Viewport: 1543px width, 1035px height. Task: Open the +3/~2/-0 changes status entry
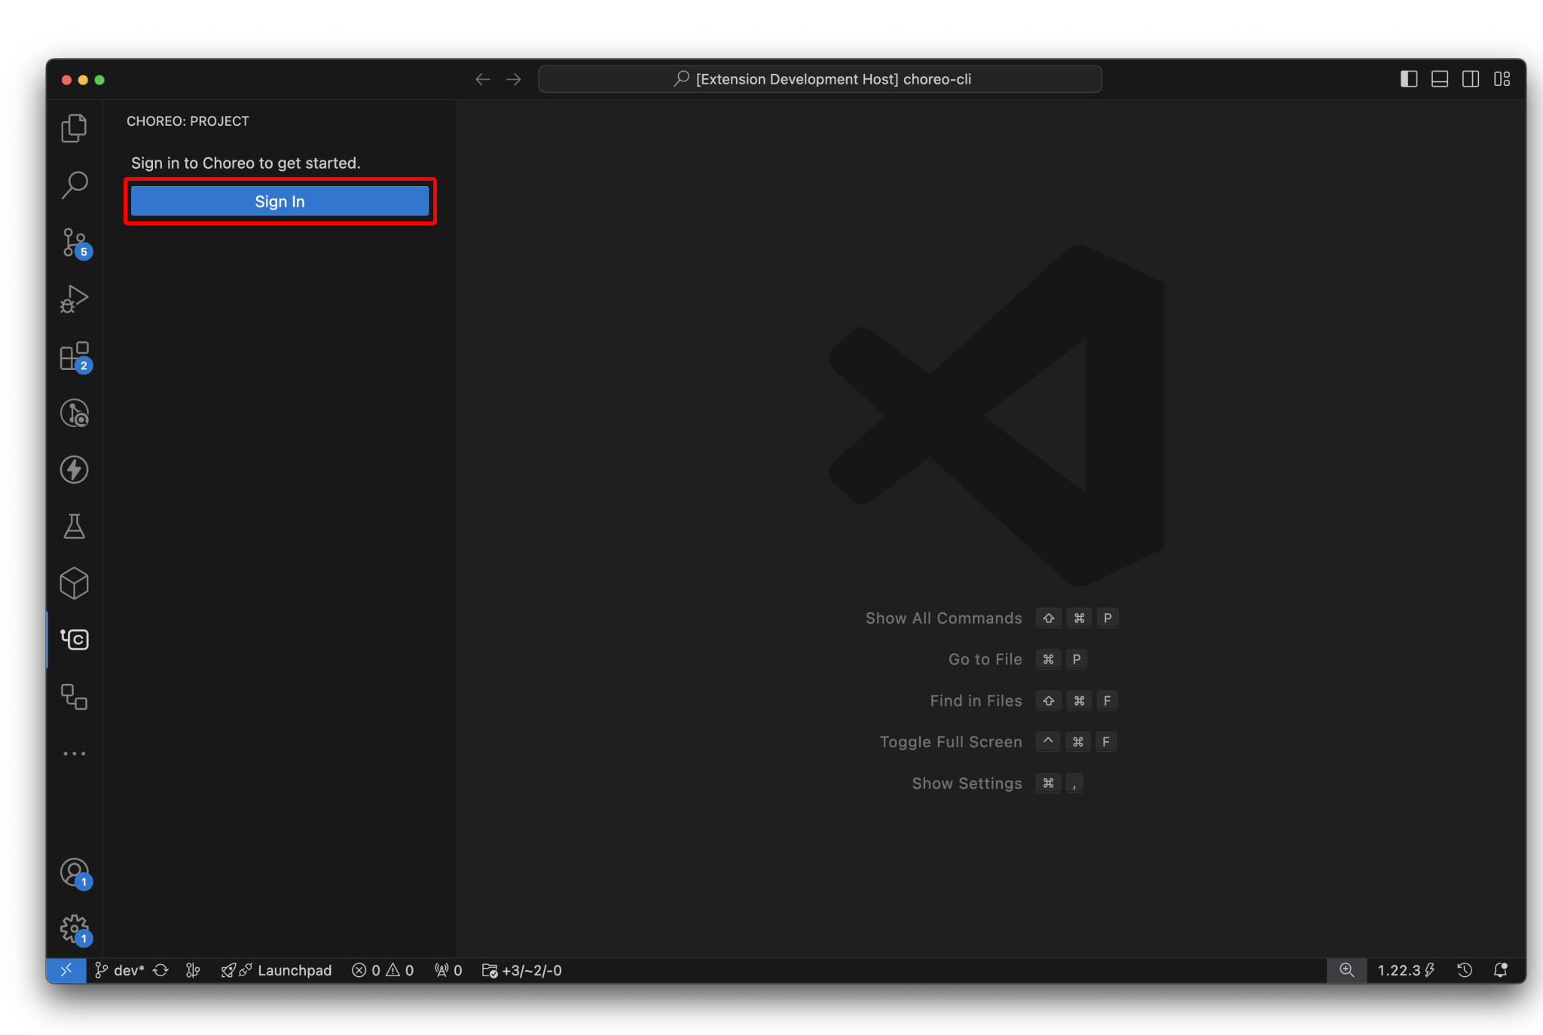coord(522,970)
